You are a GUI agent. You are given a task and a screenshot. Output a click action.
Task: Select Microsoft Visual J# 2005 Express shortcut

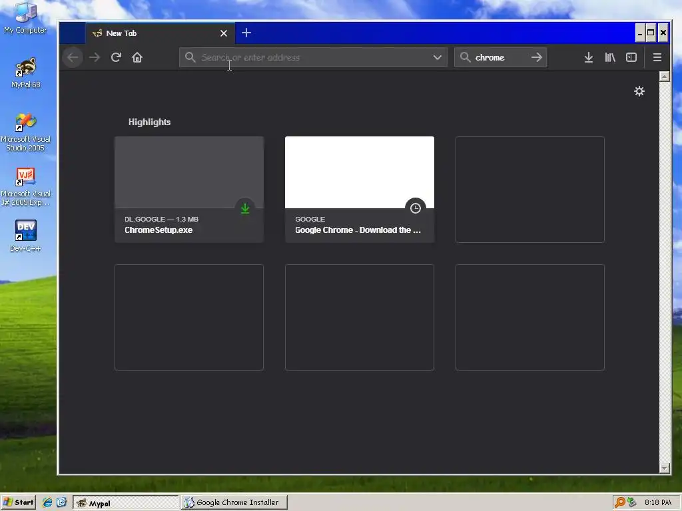coord(25,187)
